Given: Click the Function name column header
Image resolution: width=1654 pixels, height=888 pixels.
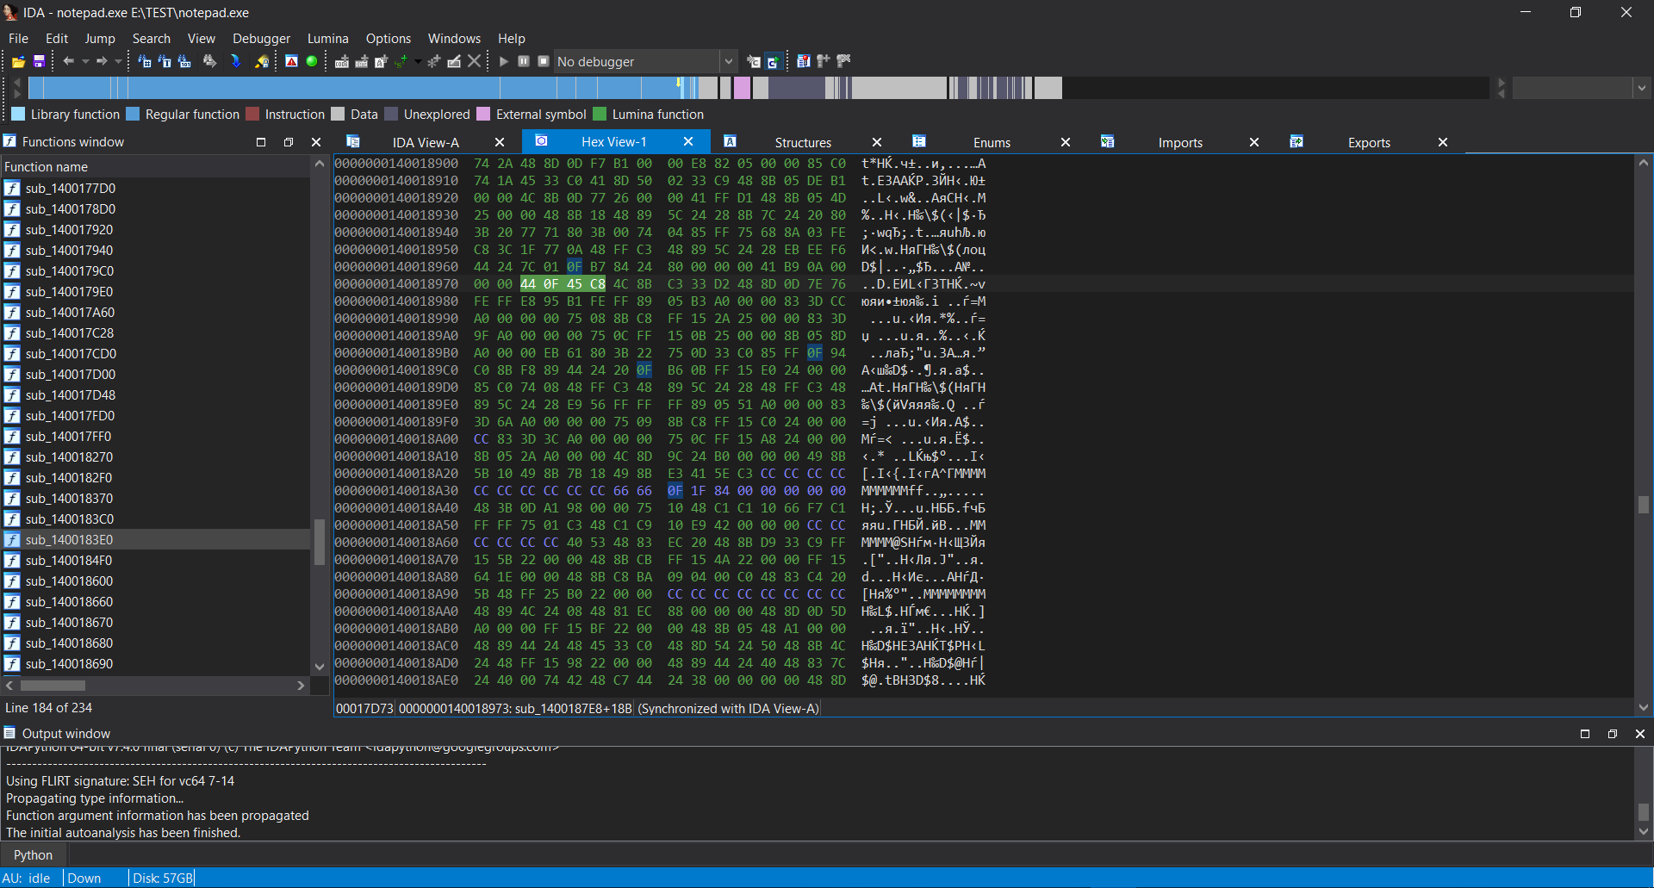Looking at the screenshot, I should [155, 167].
